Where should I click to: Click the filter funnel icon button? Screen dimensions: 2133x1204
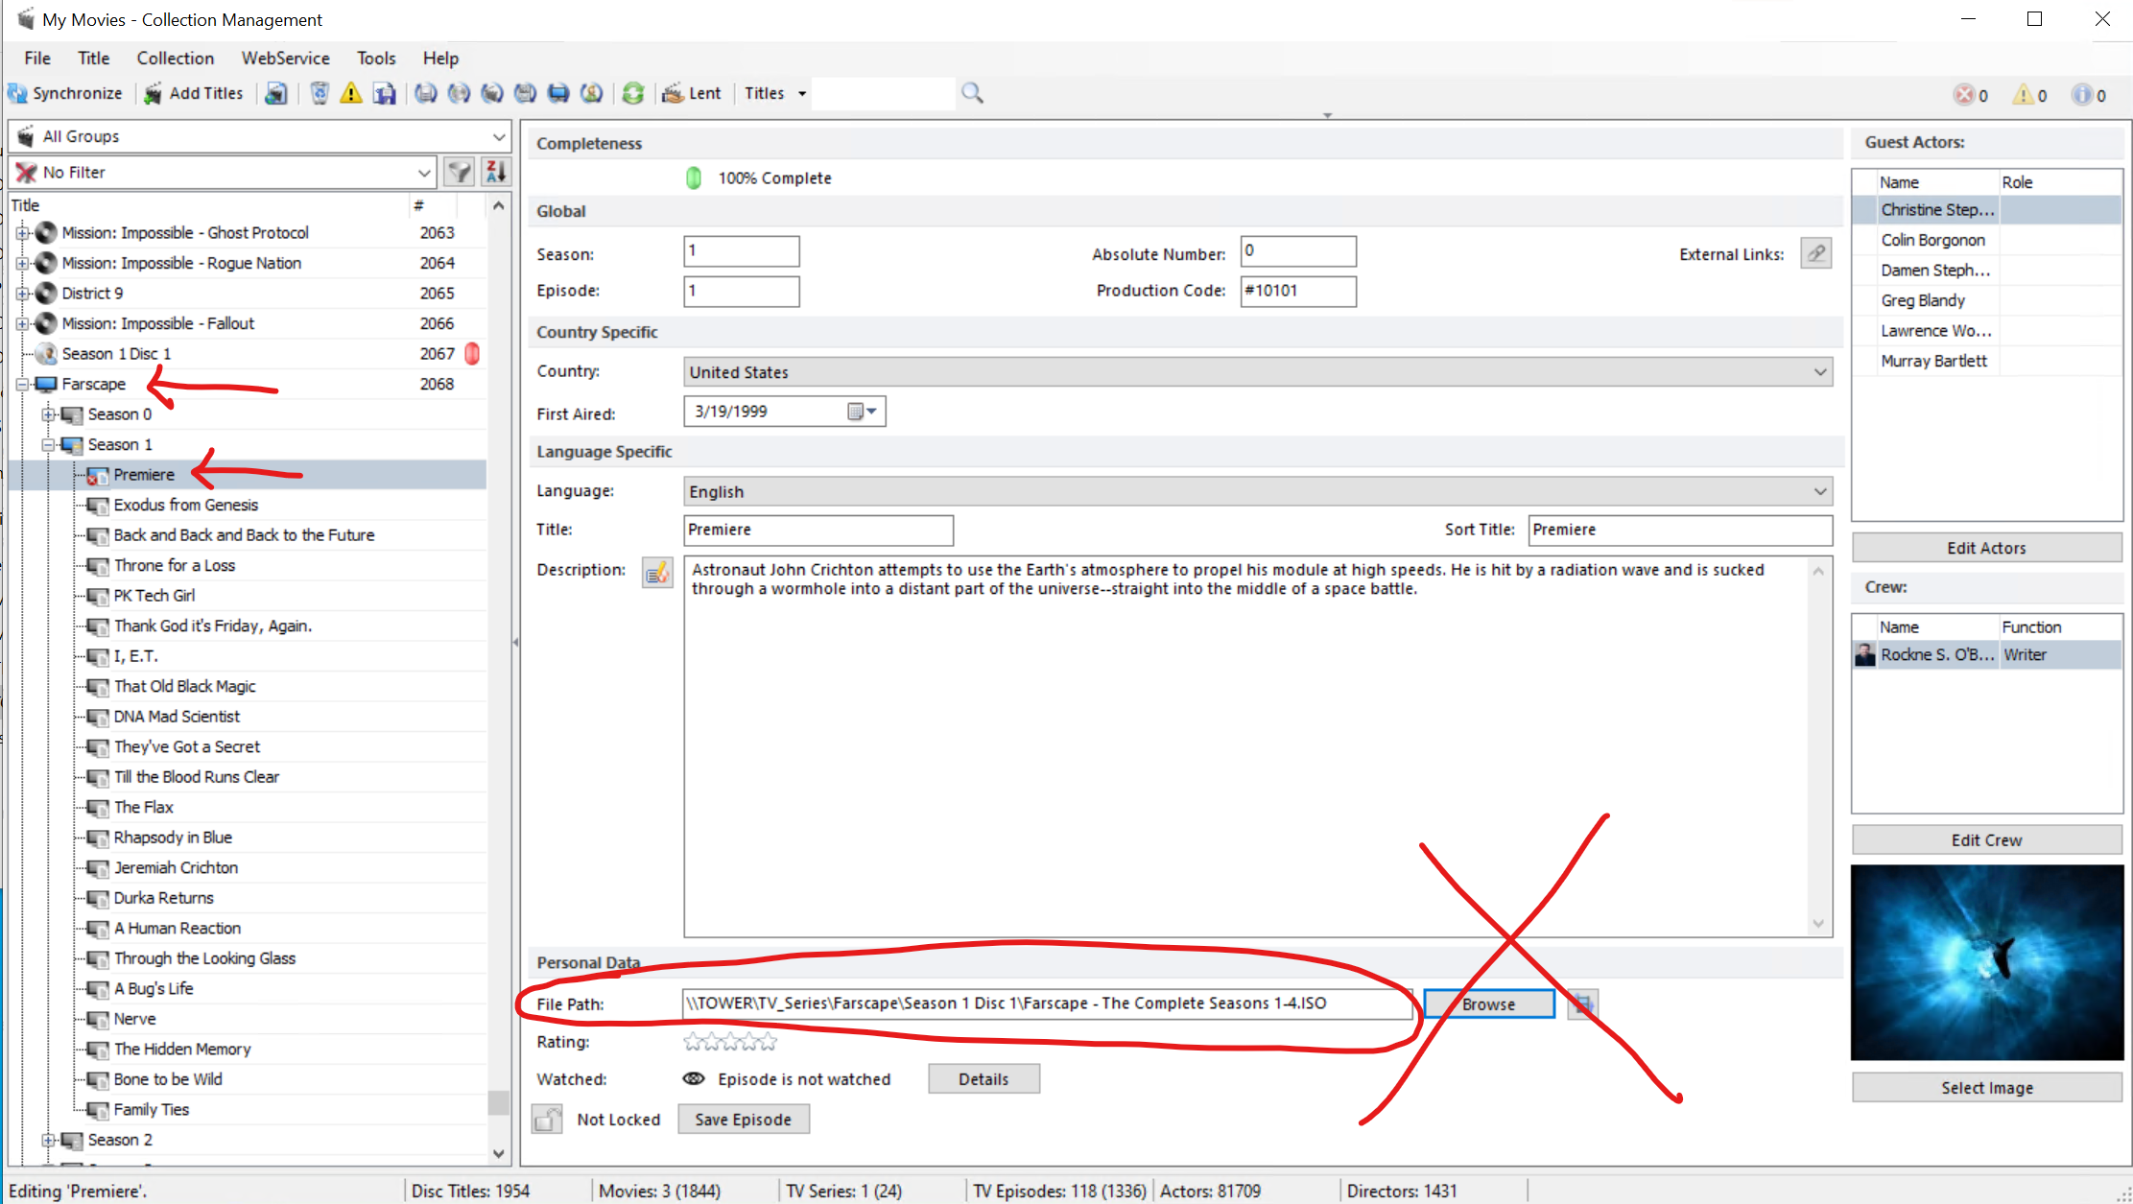[x=461, y=172]
